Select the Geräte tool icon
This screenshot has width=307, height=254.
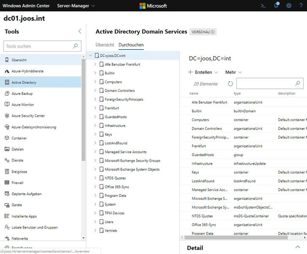7,205
